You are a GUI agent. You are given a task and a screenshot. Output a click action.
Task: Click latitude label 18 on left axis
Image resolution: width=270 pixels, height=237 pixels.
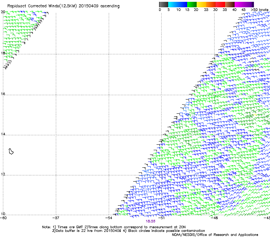click(x=3, y=53)
